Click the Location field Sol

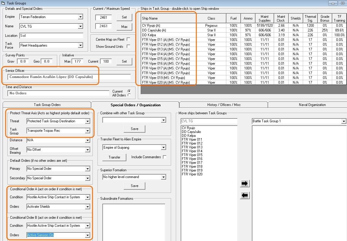pos(51,36)
